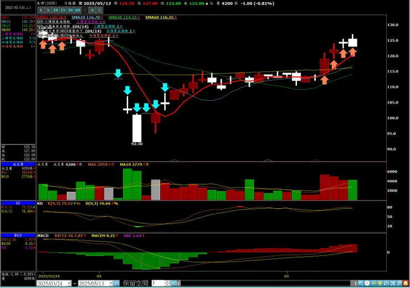Zoom in with the yellow plus icon

coord(380,284)
